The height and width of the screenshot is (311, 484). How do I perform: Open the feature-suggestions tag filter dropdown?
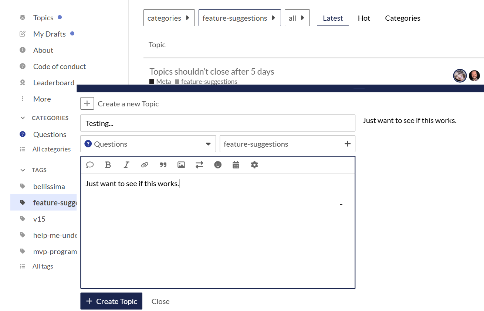point(240,18)
